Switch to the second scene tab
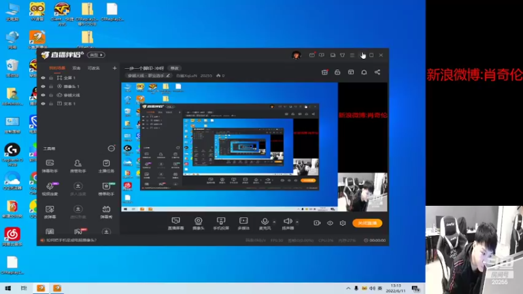Screen dimensions: 523x294 76,68
